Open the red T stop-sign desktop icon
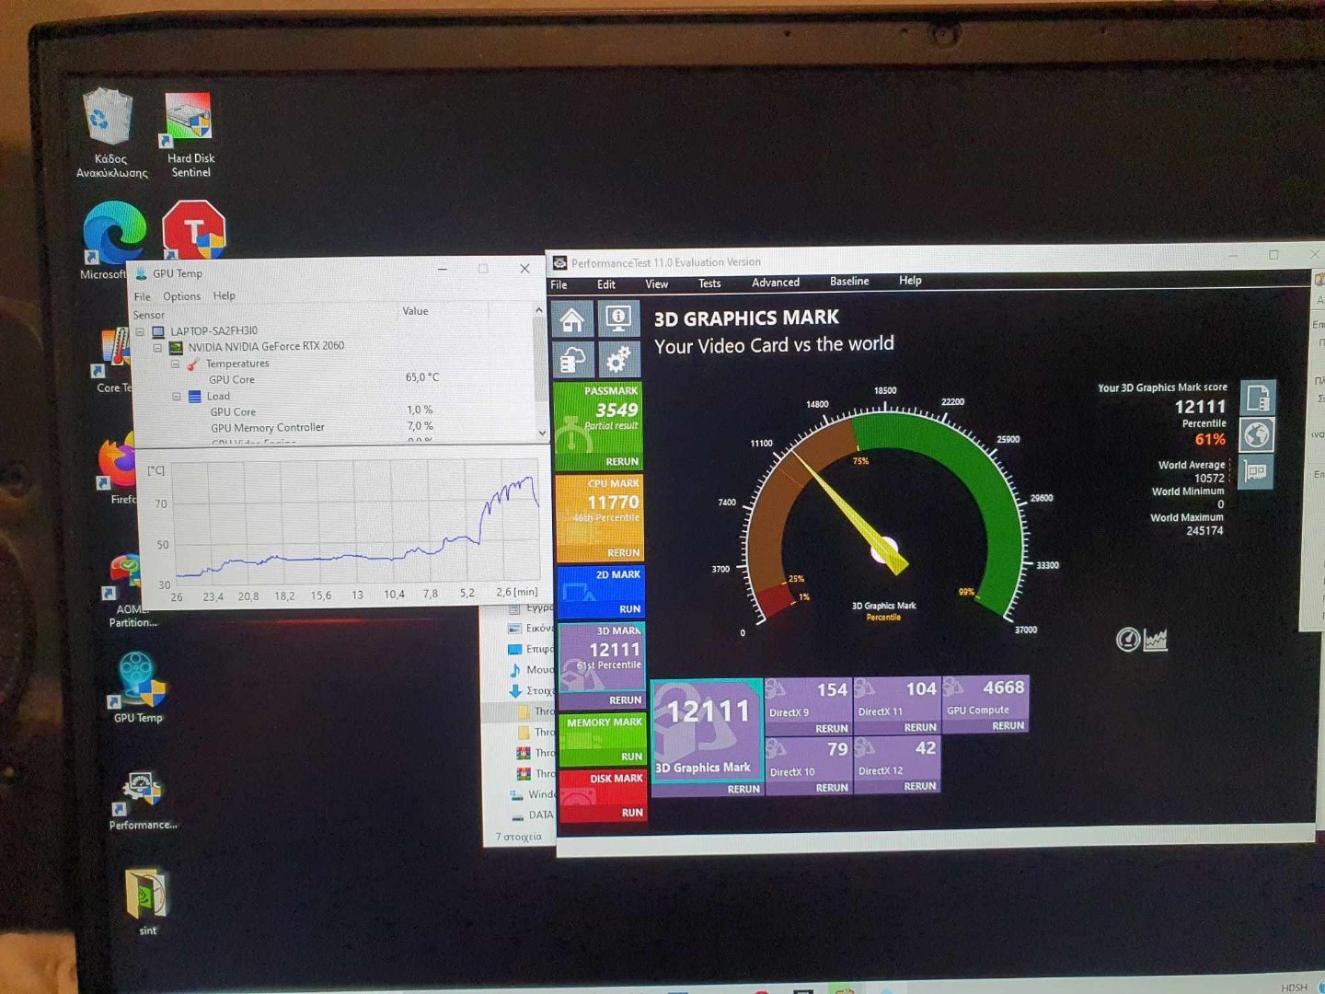This screenshot has width=1325, height=994. click(x=193, y=229)
